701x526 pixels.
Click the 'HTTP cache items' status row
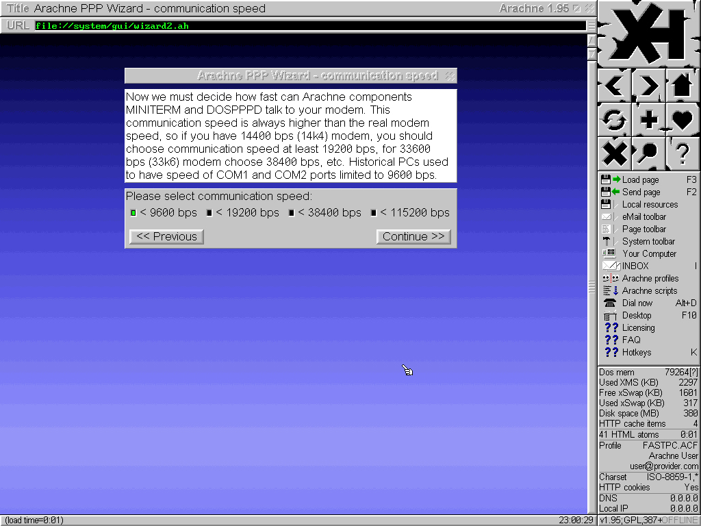tap(648, 423)
